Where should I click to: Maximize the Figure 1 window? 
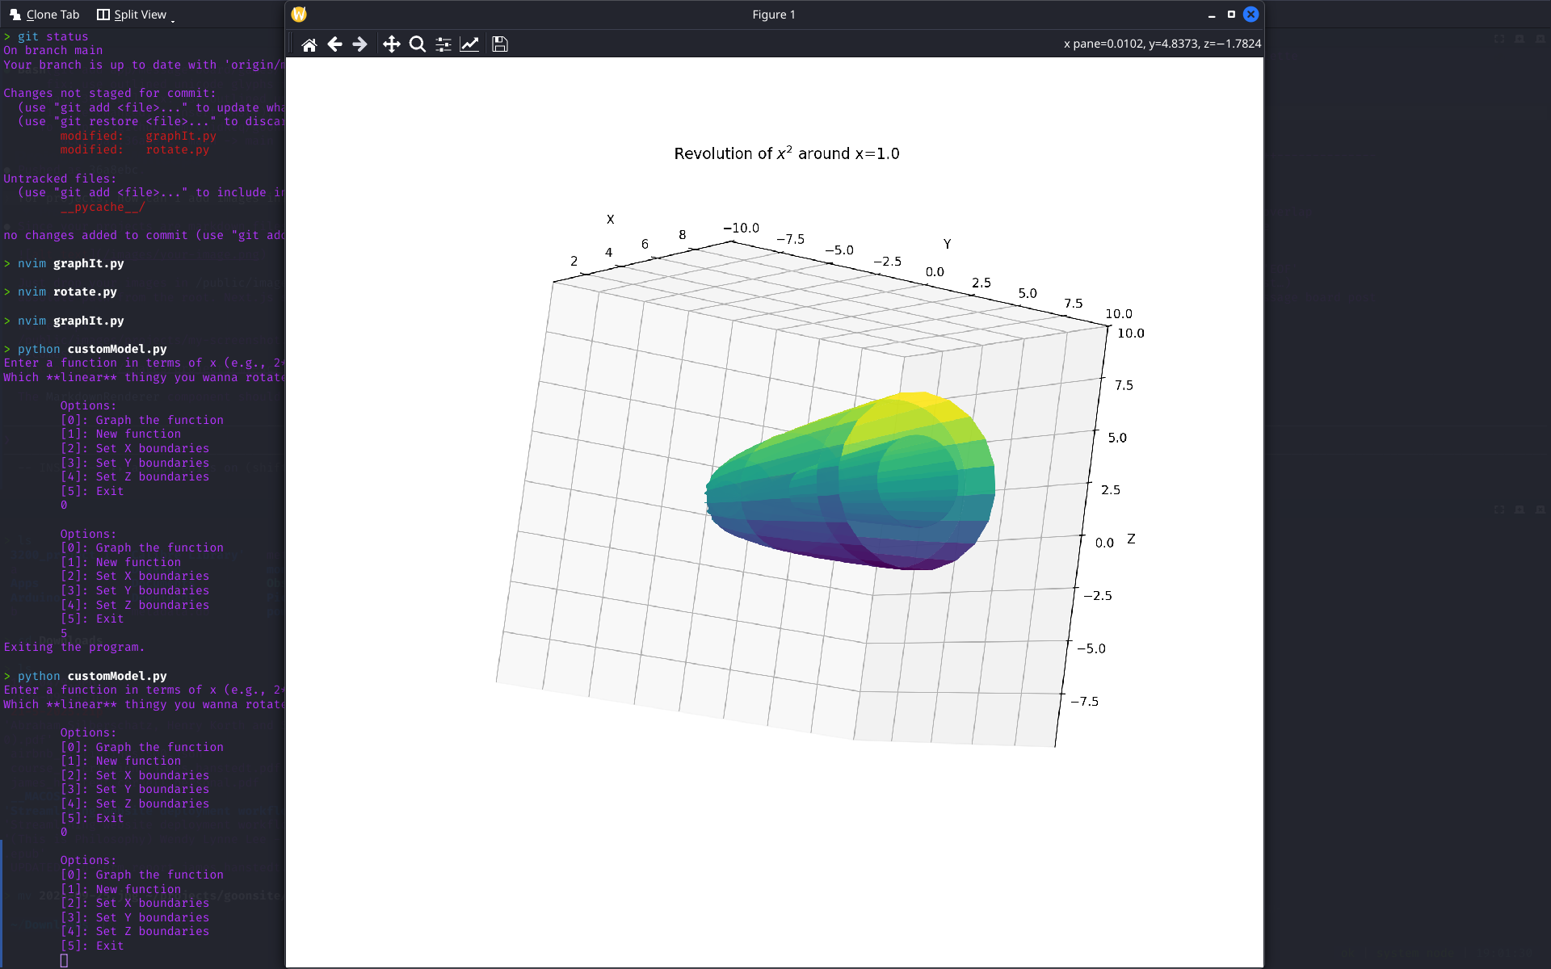tap(1231, 15)
